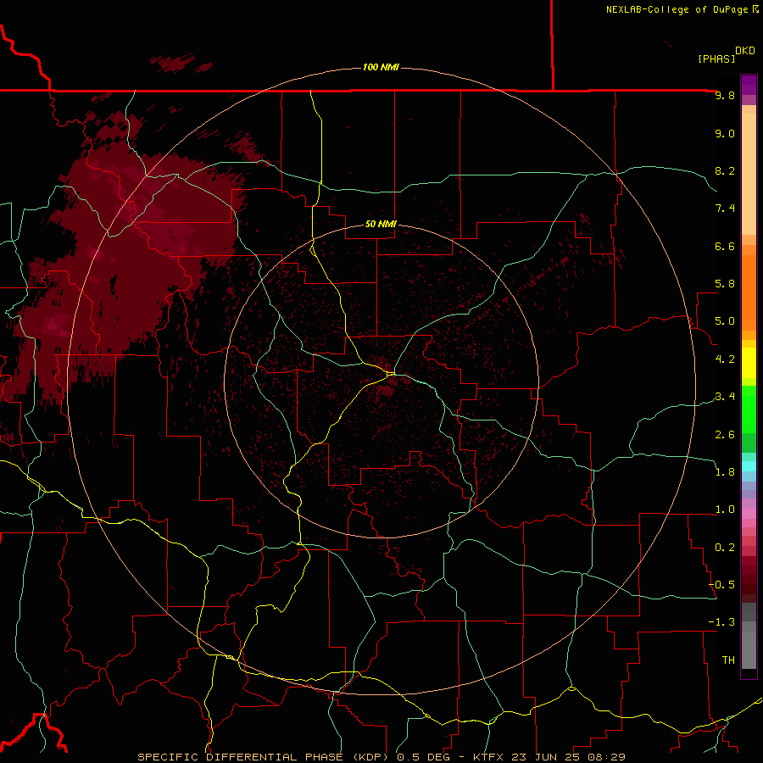Click the 8.2 scale value
Image resolution: width=763 pixels, height=763 pixels.
coord(725,170)
